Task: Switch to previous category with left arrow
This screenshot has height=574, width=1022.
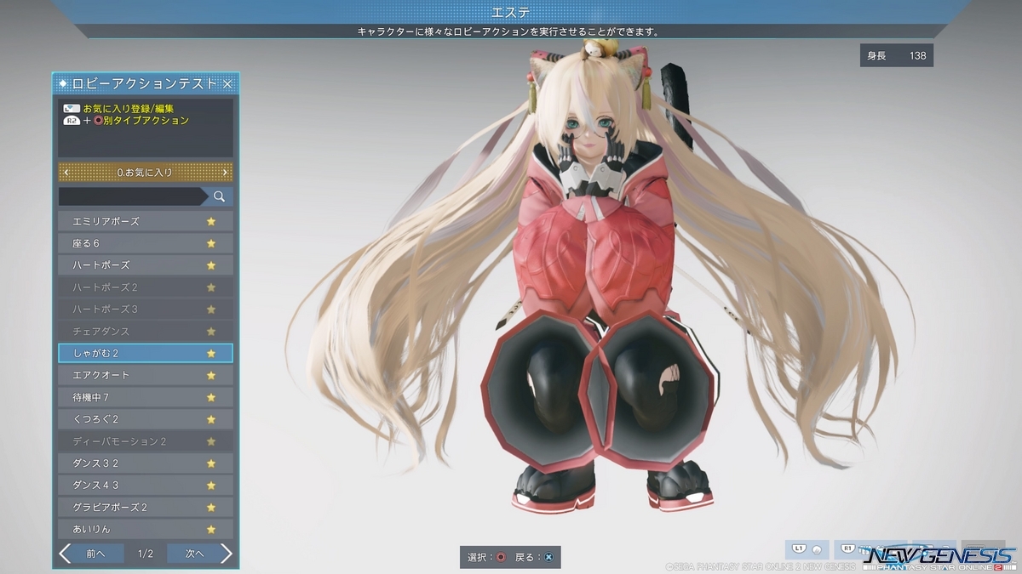Action: pos(66,173)
